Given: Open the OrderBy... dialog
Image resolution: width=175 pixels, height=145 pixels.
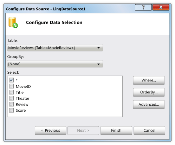Looking at the screenshot, I should click(149, 92).
